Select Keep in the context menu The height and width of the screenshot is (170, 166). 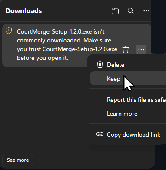click(128, 79)
